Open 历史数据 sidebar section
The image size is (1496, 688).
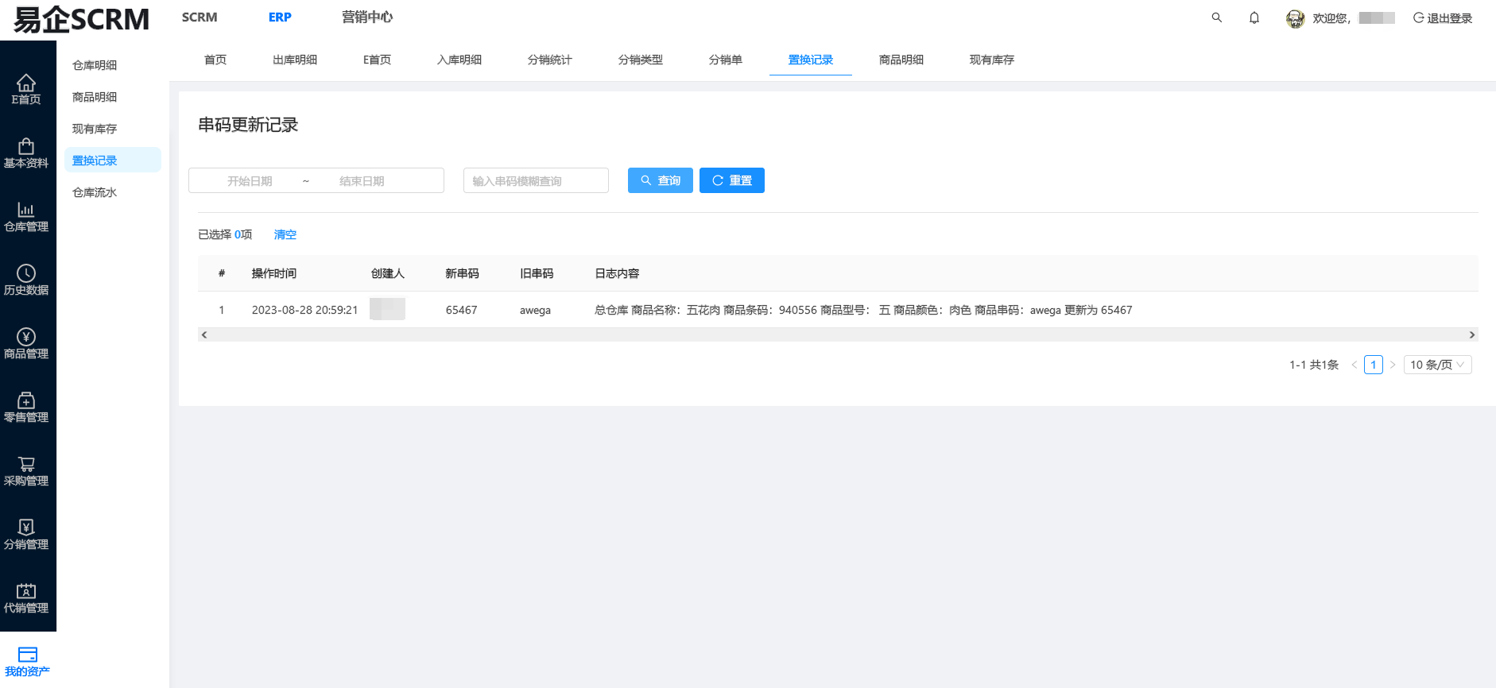[26, 280]
